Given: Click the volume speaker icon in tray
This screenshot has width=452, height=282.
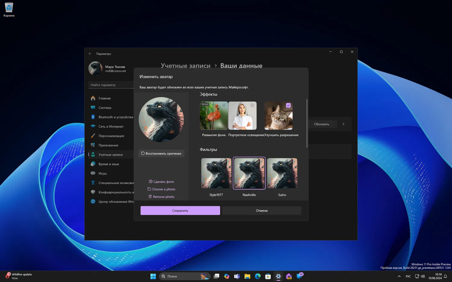Looking at the screenshot, I should pos(423,276).
